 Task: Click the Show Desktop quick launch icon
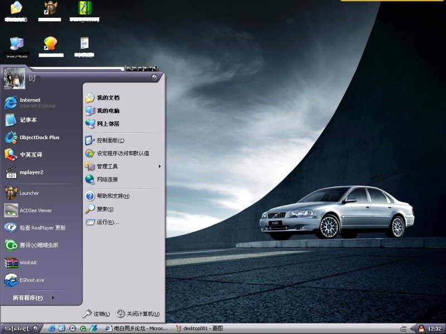[x=62, y=328]
